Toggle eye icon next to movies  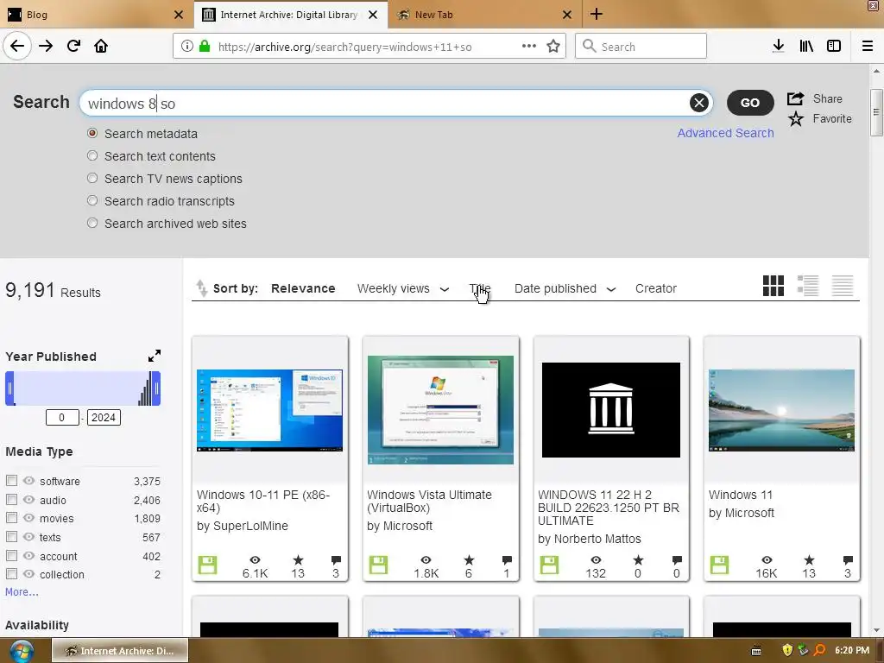pos(28,518)
